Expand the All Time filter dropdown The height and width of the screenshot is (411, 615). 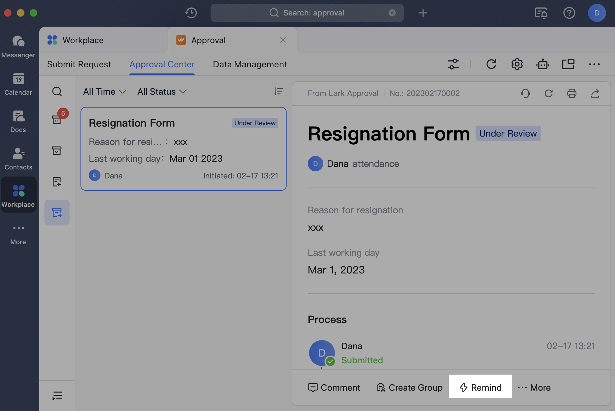pyautogui.click(x=104, y=92)
